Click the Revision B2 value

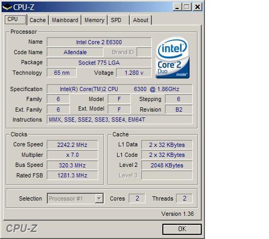179,109
